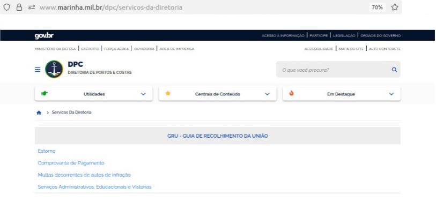Click the home icon in breadcrumb

[39, 112]
